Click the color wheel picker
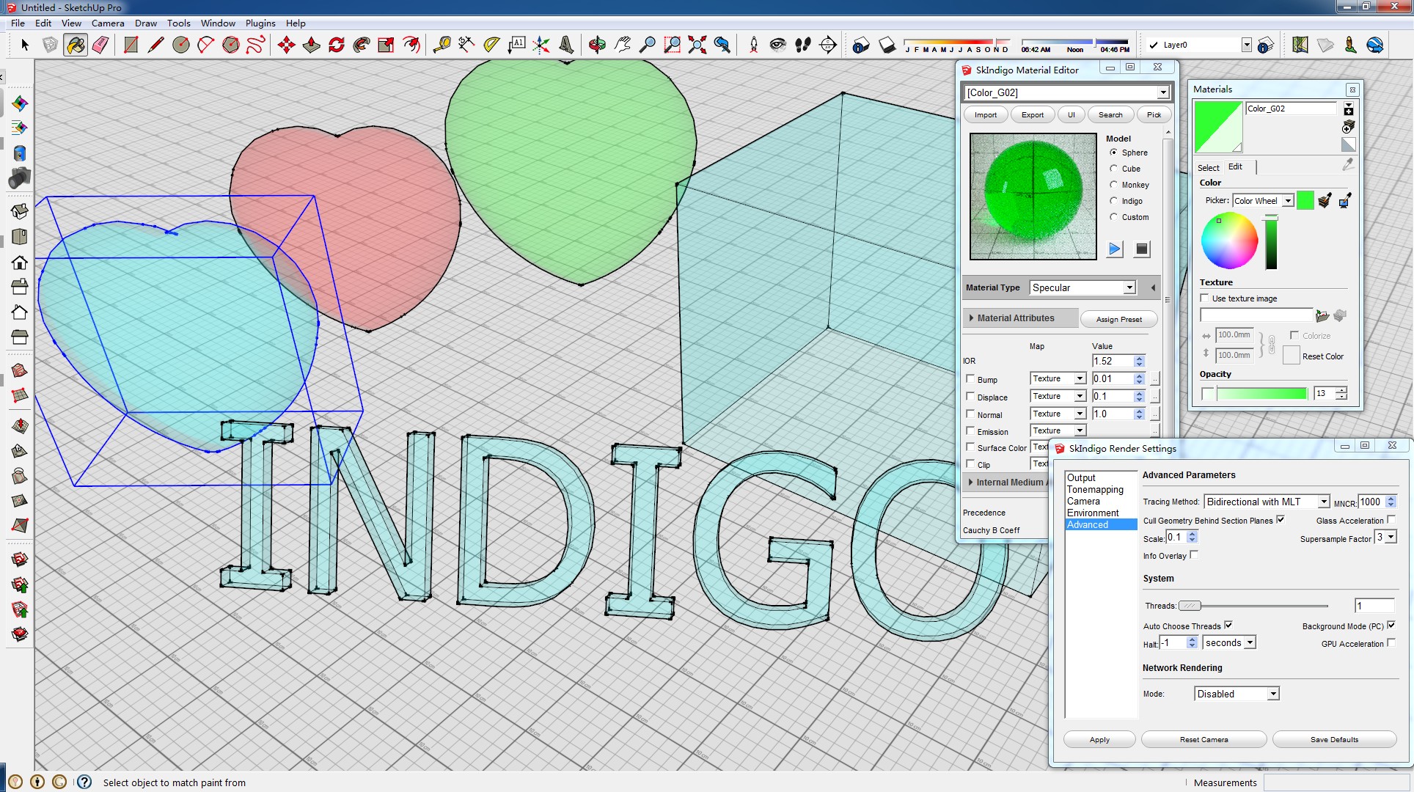 click(1229, 241)
